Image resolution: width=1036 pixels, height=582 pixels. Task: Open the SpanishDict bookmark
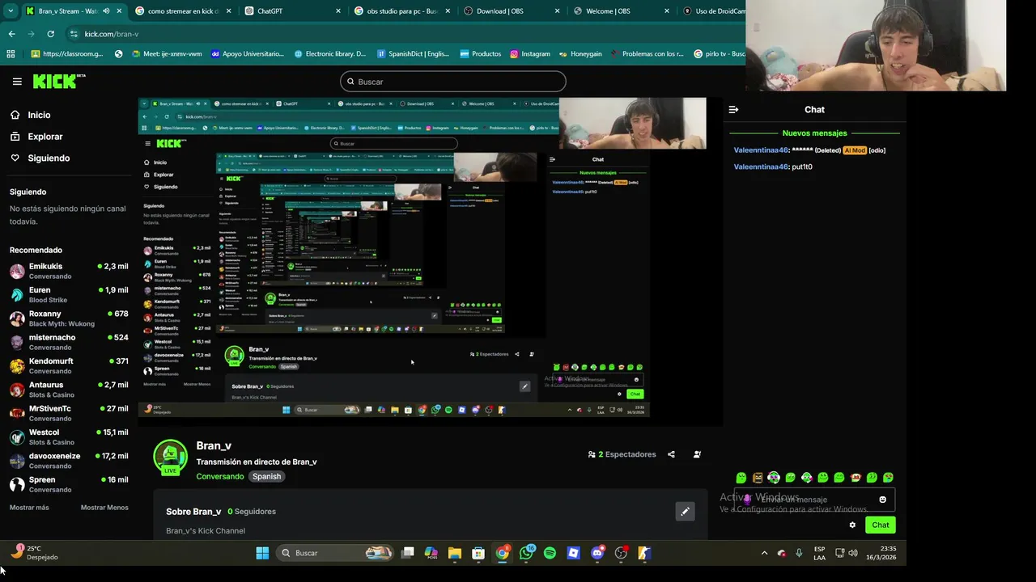click(412, 54)
